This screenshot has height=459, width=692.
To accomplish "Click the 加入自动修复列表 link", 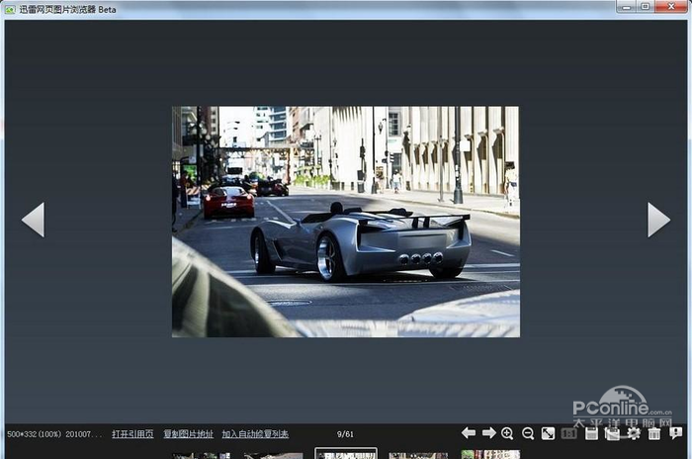I will (255, 434).
